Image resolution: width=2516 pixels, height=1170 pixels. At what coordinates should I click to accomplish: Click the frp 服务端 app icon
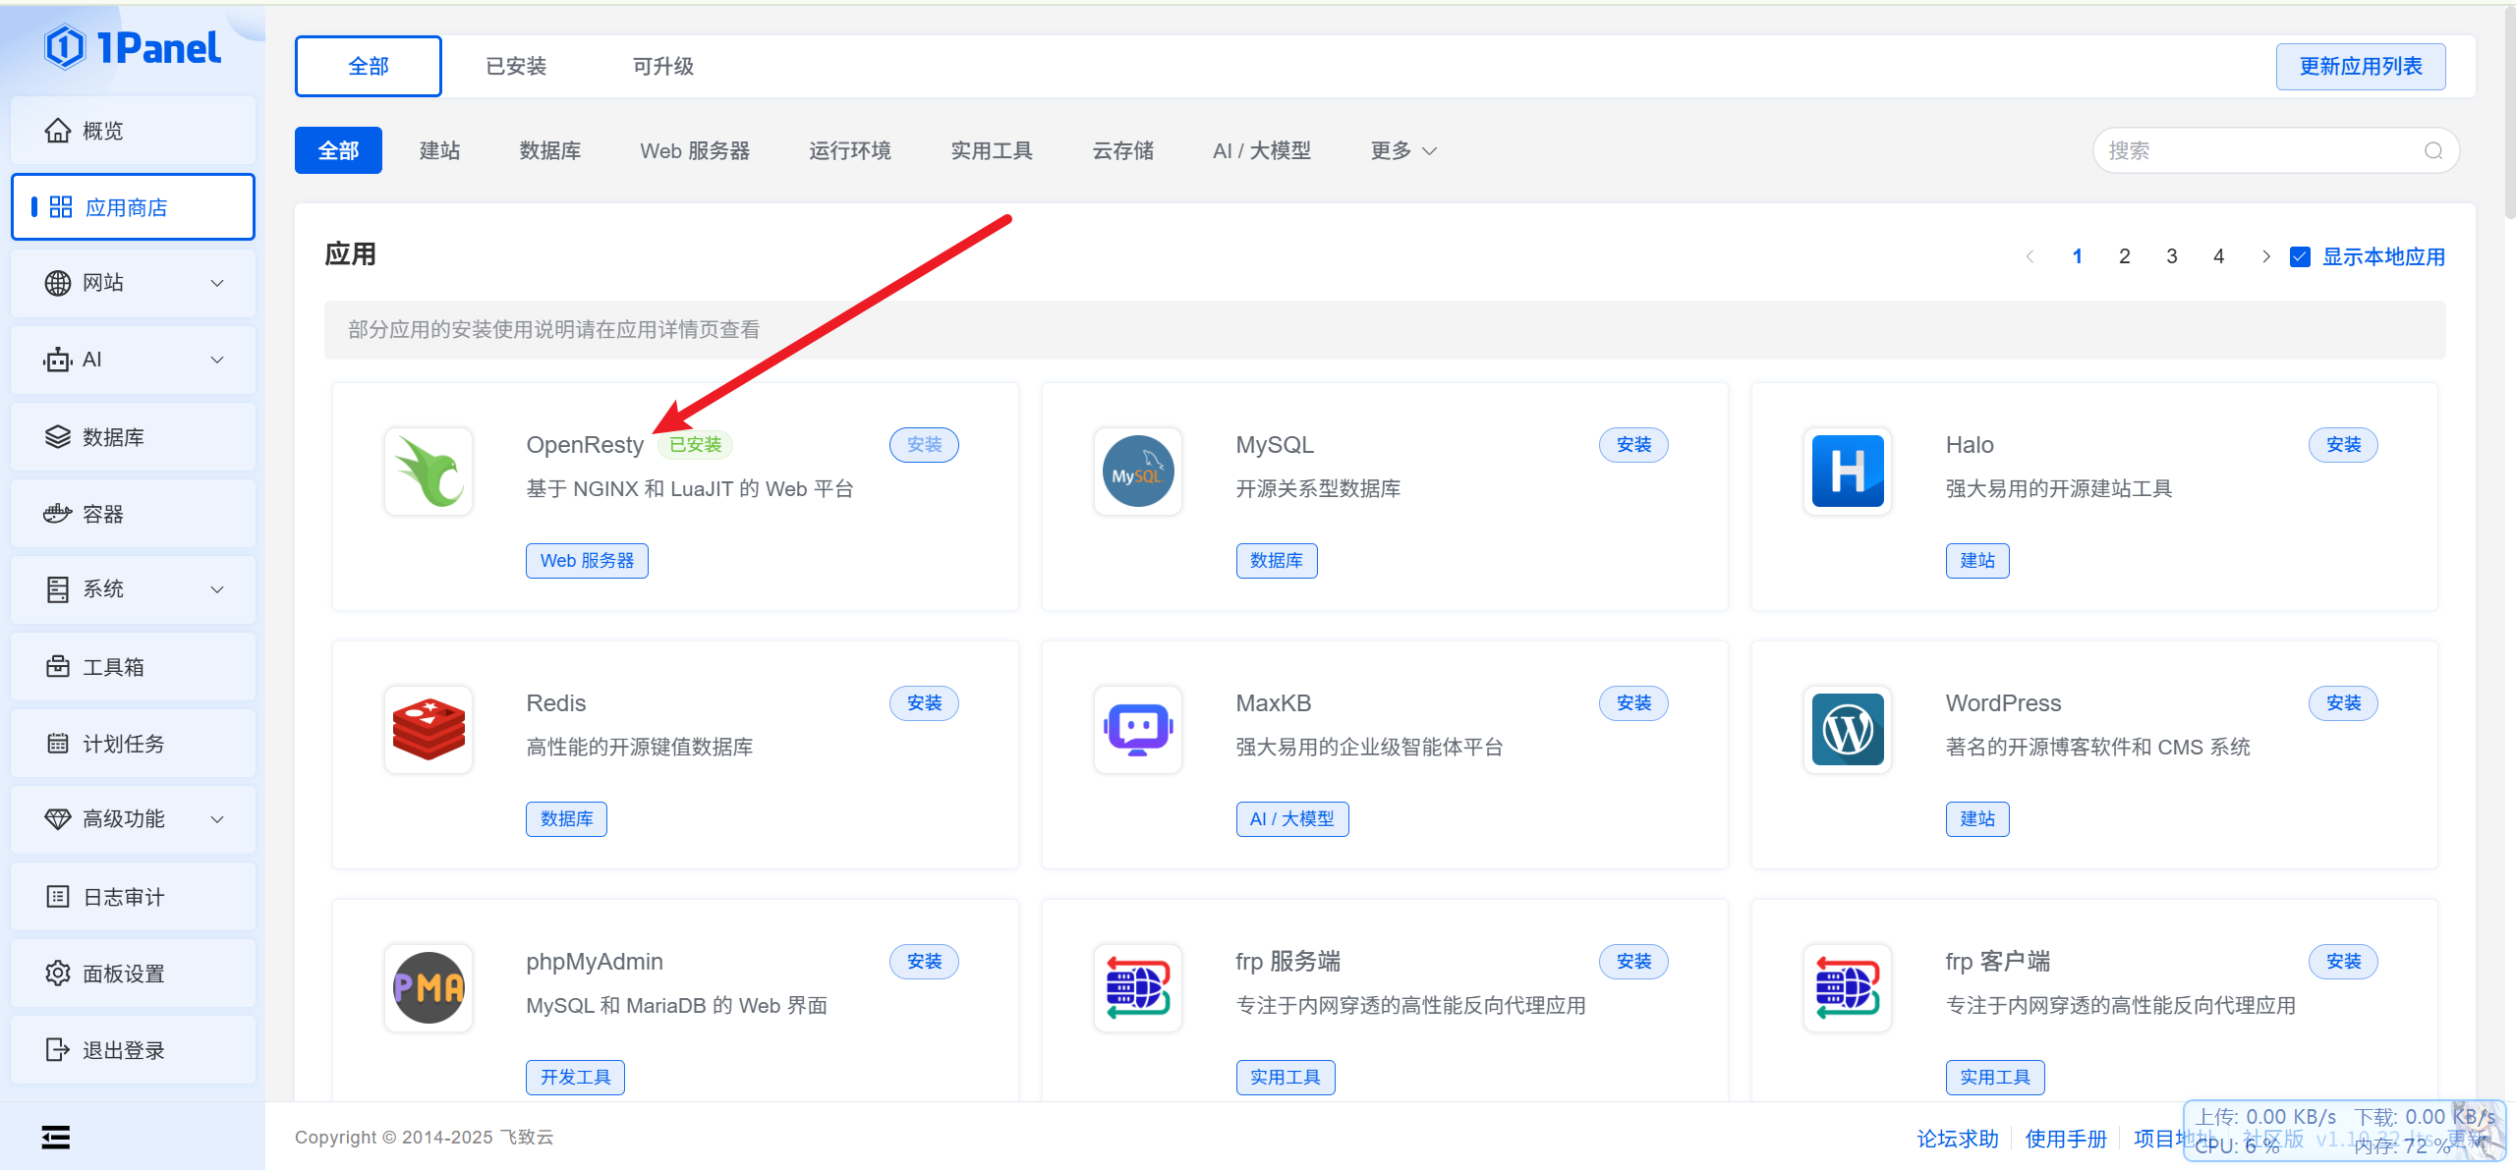[x=1138, y=988]
